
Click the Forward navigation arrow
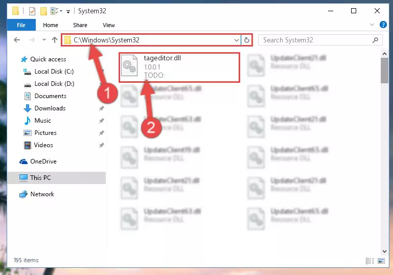click(x=32, y=40)
